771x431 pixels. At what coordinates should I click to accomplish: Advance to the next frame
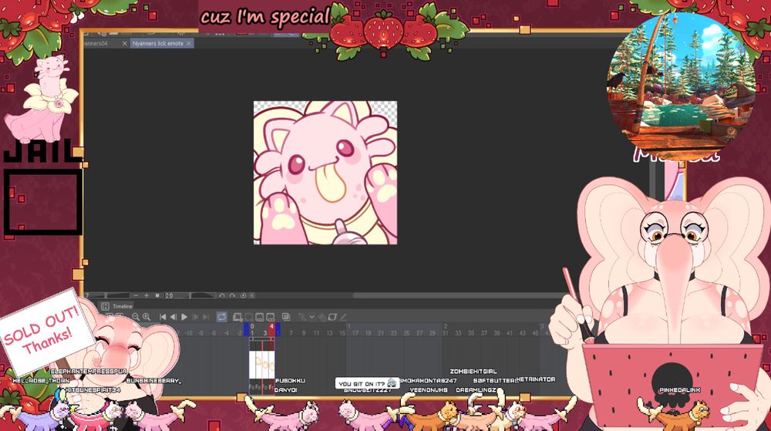195,317
